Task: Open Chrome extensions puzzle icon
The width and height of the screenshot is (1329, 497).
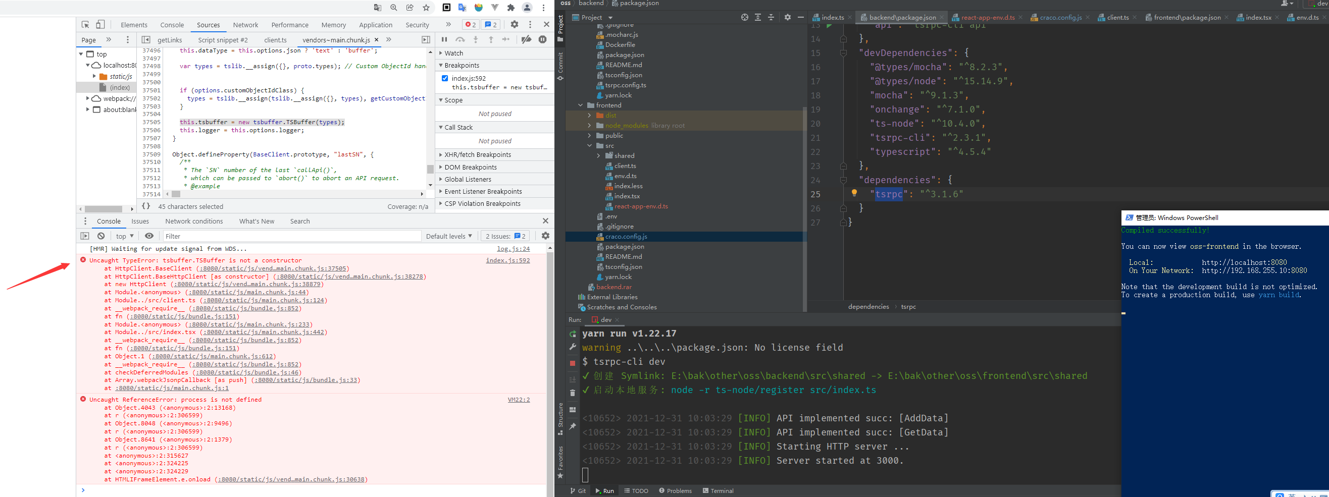Action: (511, 8)
